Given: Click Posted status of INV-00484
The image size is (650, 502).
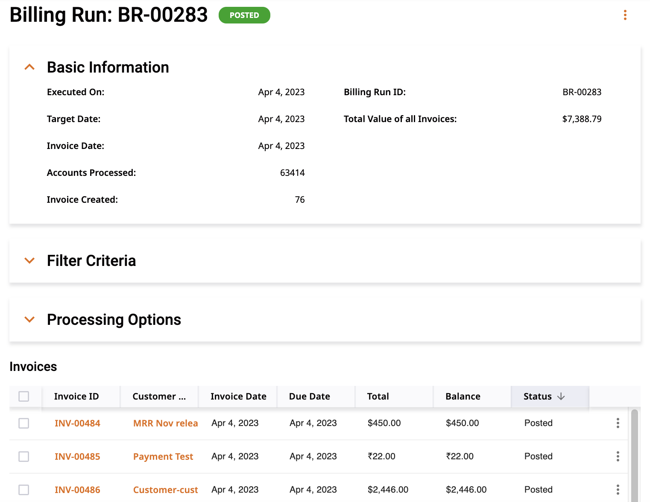Looking at the screenshot, I should click(539, 423).
